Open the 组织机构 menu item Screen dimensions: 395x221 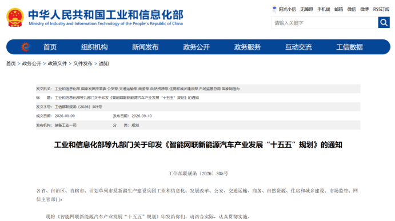[94, 47]
